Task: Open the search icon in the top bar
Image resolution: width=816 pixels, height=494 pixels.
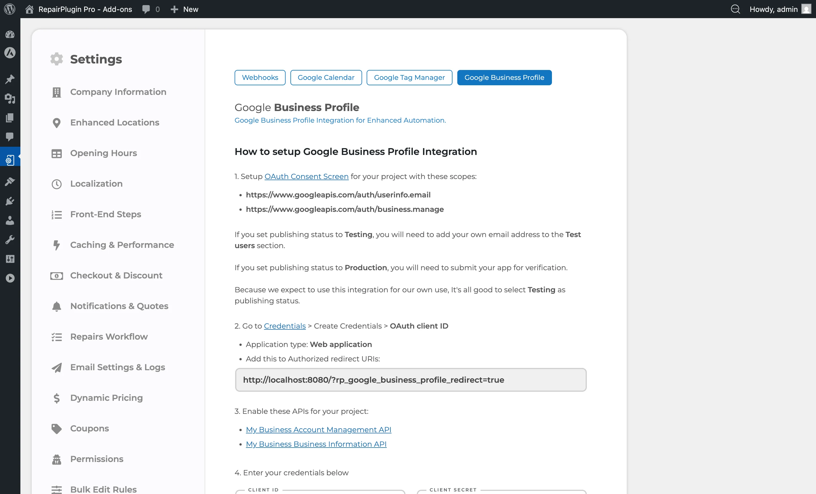Action: (x=736, y=9)
